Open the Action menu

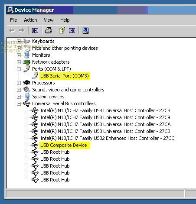coord(30,20)
